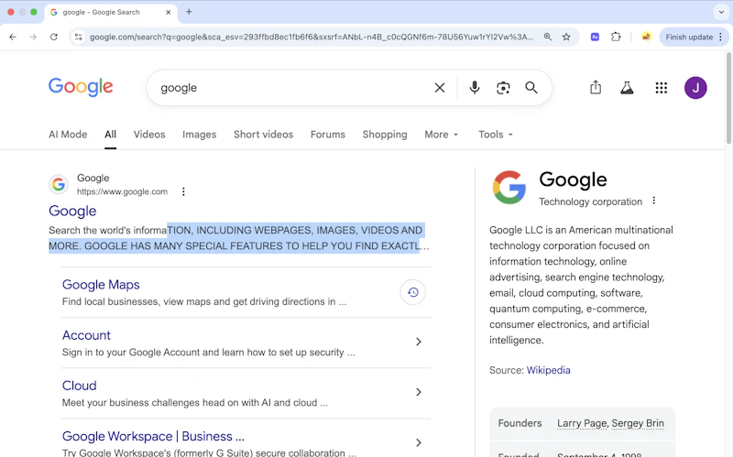
Task: Go back with the browser back arrow
Action: 13,37
